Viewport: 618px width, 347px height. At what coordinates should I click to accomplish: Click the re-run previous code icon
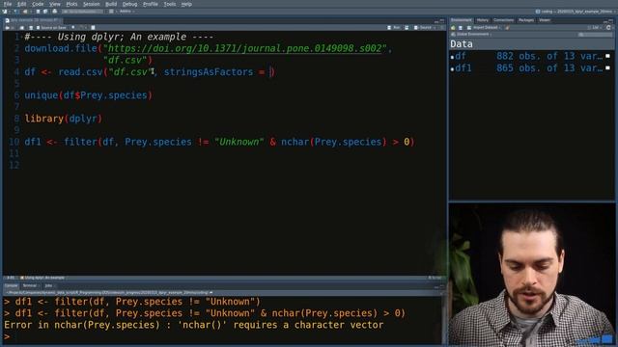[407, 28]
